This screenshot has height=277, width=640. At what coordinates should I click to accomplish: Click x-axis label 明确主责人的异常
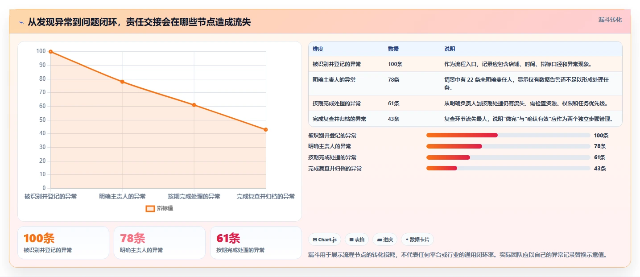click(x=122, y=196)
